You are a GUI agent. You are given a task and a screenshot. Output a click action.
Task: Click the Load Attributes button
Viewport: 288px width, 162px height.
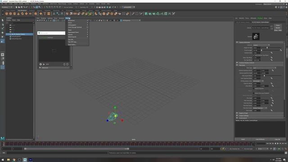pos(260,139)
